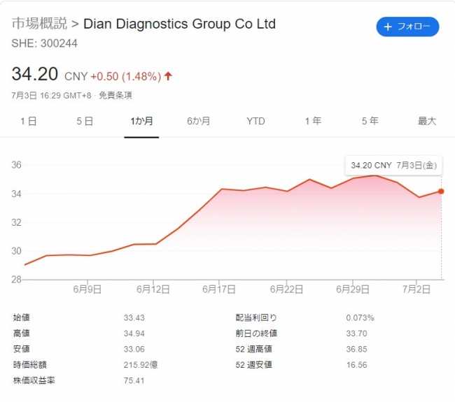The width and height of the screenshot is (455, 402).
Task: Click the 6月9日 axis label
Action: [x=87, y=289]
